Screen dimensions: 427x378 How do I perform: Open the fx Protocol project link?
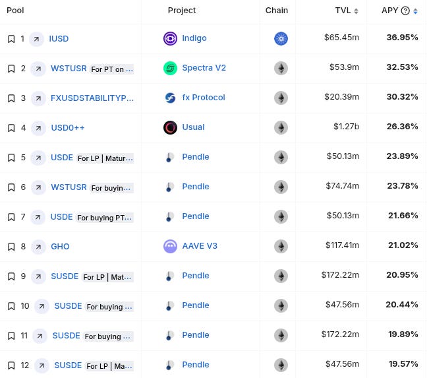[204, 98]
